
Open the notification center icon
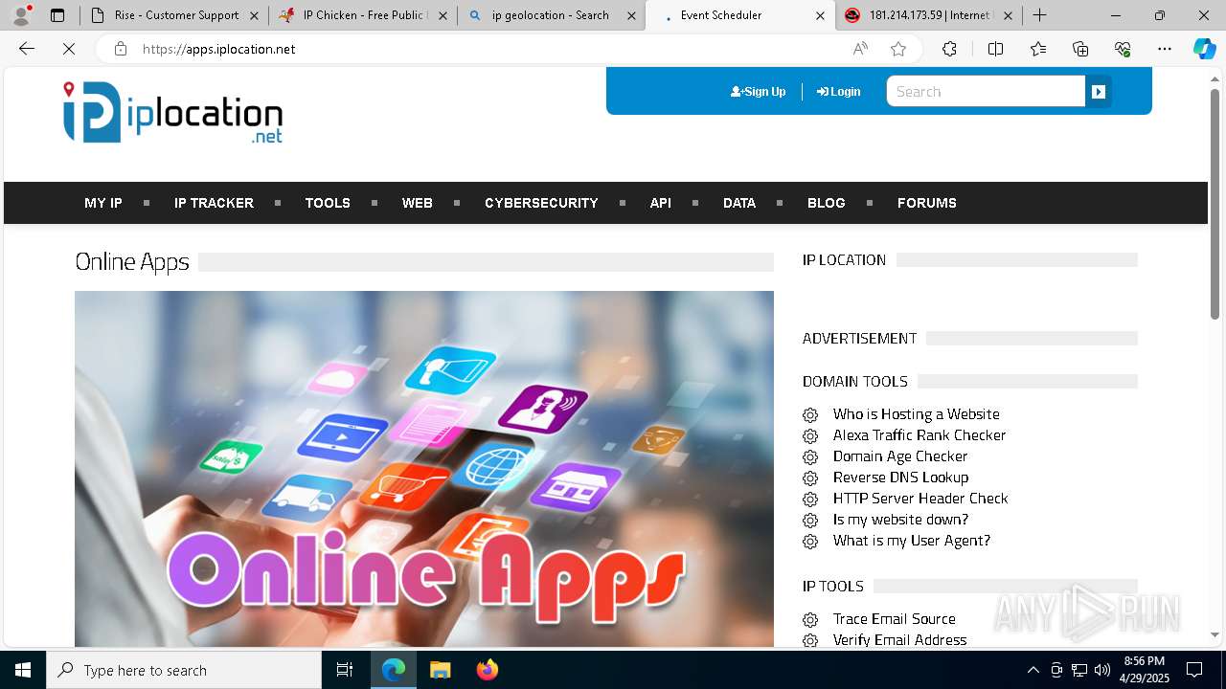[x=1194, y=670]
